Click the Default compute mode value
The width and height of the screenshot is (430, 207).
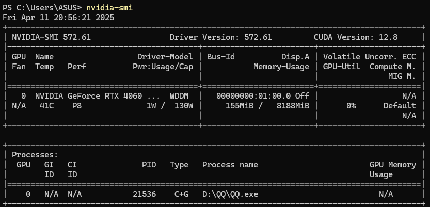pyautogui.click(x=400, y=106)
